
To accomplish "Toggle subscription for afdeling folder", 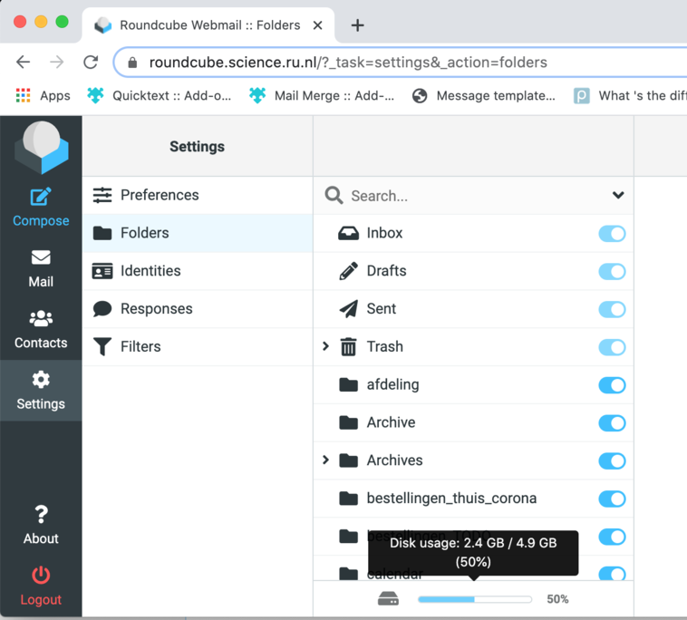I will [x=612, y=385].
